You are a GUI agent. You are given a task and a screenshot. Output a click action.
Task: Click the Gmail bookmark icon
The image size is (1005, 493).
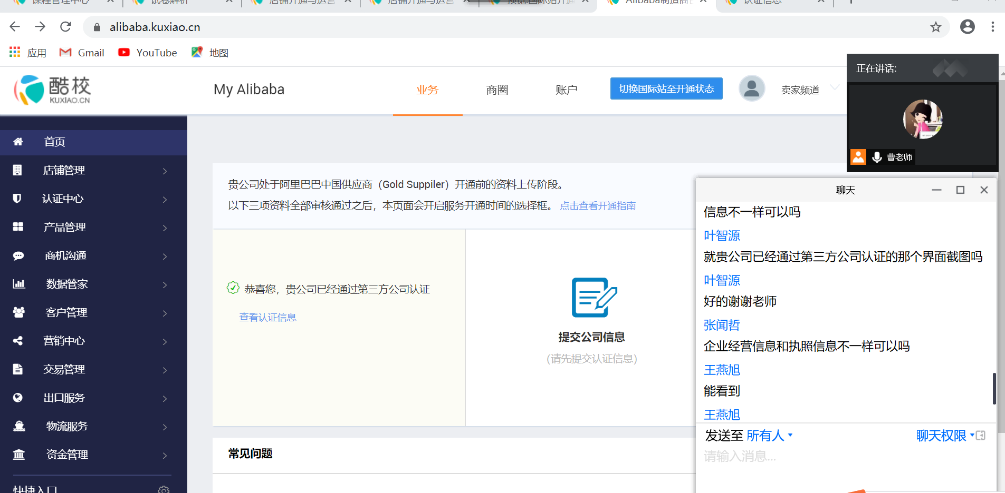[65, 53]
